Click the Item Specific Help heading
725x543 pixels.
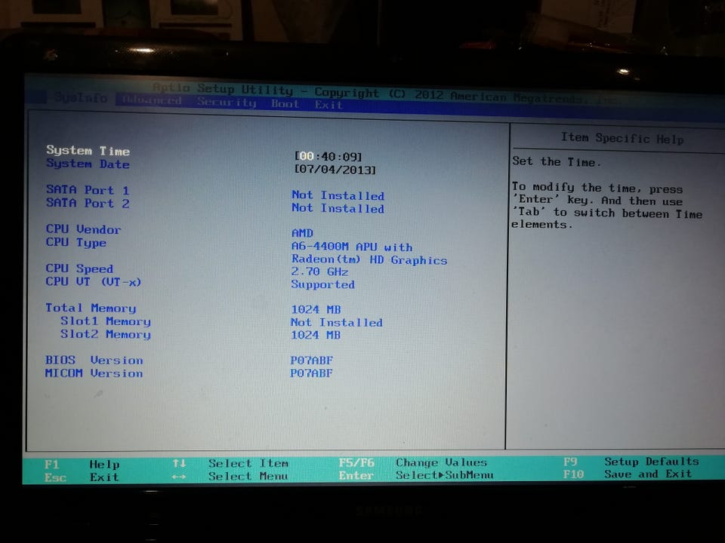[622, 138]
